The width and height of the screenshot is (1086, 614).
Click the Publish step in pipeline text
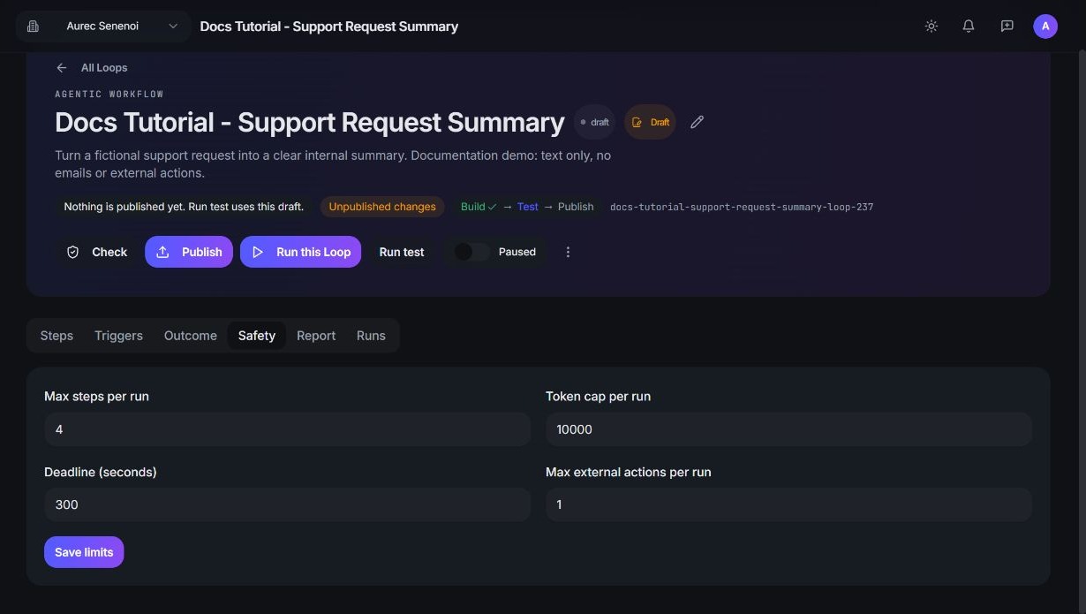[576, 207]
